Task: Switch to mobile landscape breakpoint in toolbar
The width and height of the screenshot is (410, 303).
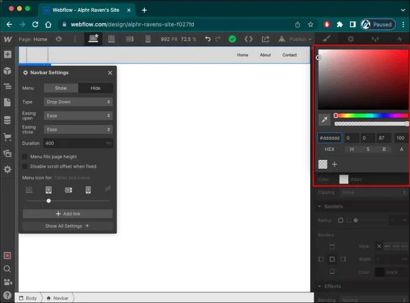Action: tap(130, 39)
